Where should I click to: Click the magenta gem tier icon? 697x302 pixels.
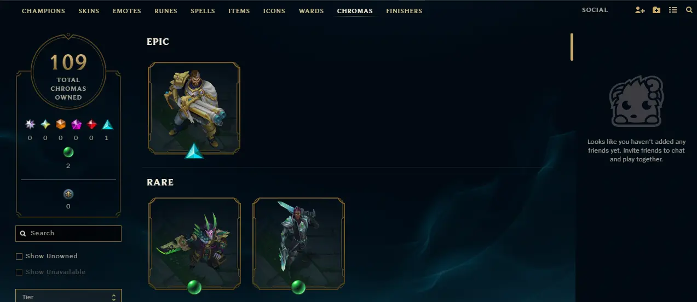click(76, 125)
